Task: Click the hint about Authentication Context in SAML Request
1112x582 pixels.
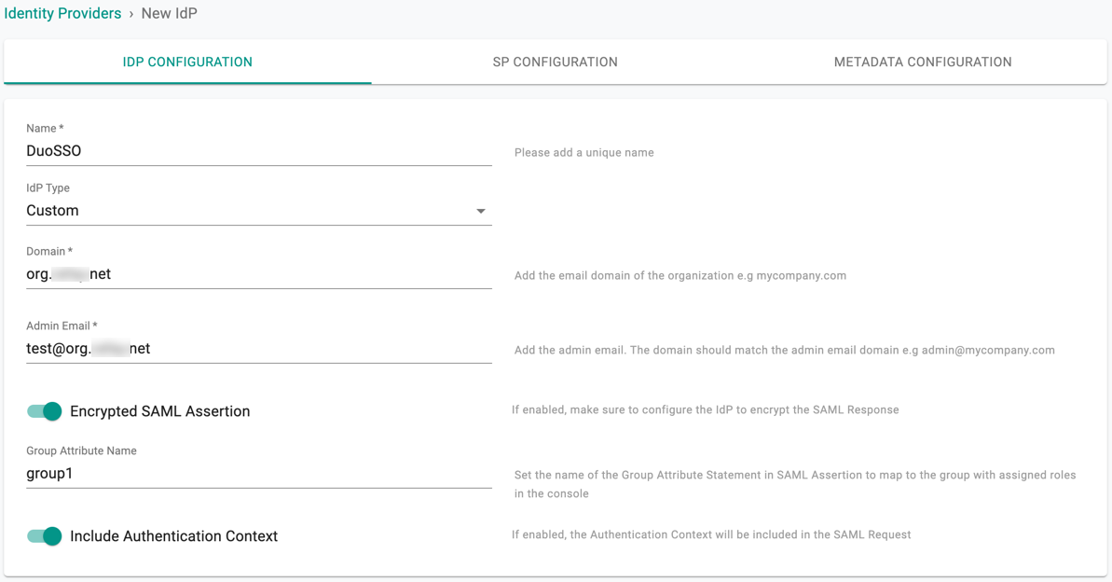Action: point(711,534)
